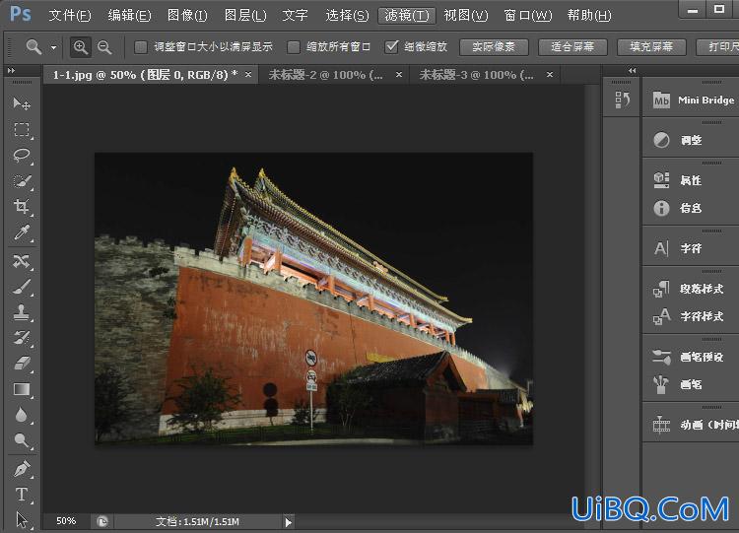The height and width of the screenshot is (533, 739).
Task: Select the Eraser tool
Action: (22, 363)
